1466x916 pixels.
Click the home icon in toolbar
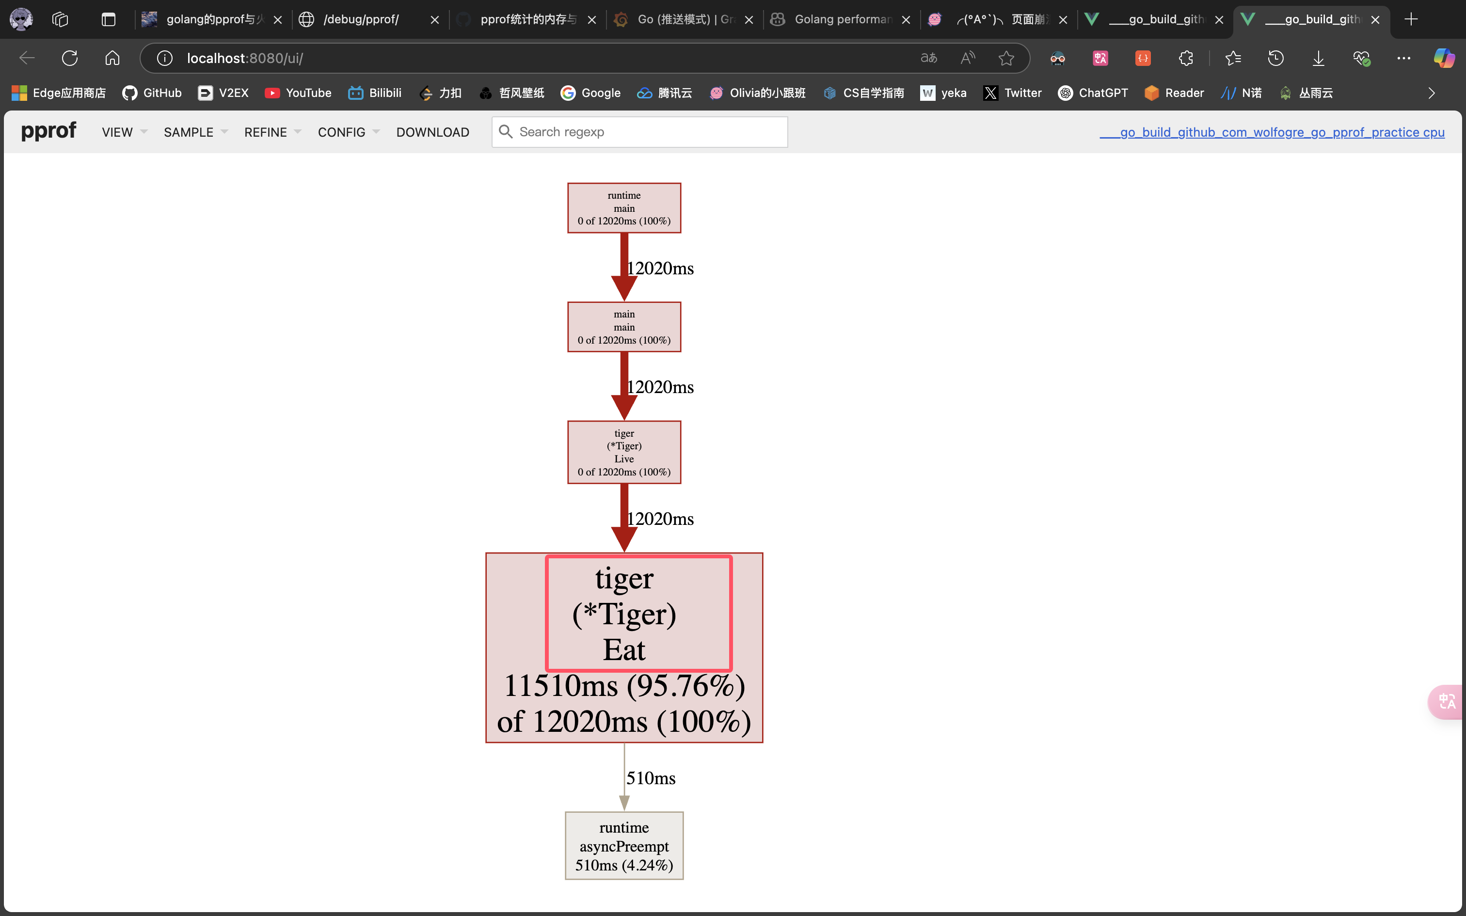pos(112,58)
